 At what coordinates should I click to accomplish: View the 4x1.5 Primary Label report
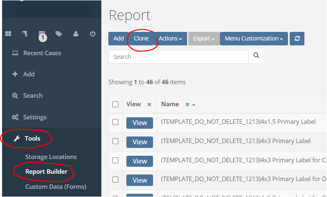[139, 123]
